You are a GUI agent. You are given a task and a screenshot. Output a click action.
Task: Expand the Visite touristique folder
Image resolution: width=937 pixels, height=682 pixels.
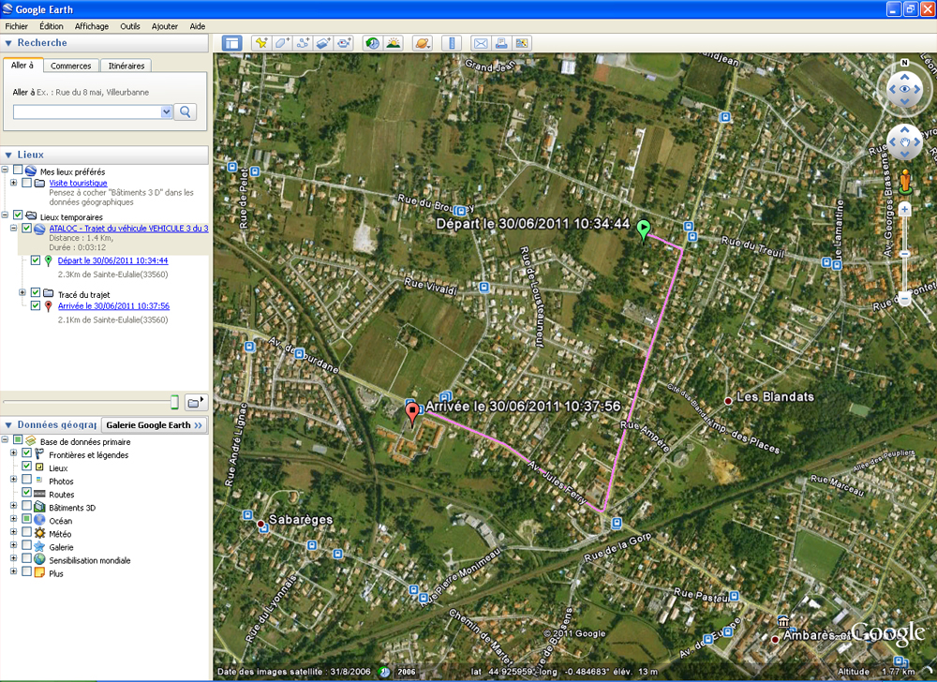14,183
